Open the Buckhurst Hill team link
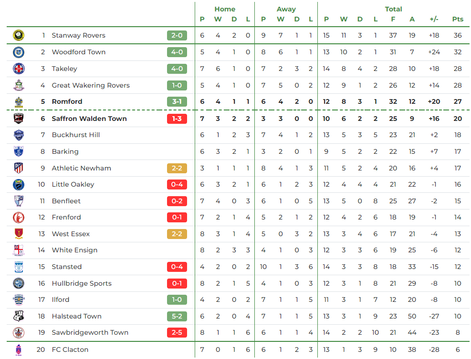The image size is (471, 359). point(76,135)
